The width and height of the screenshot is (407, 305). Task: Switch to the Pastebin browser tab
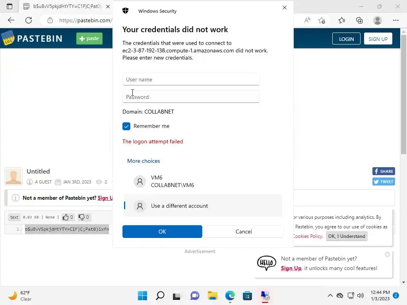(x=64, y=6)
